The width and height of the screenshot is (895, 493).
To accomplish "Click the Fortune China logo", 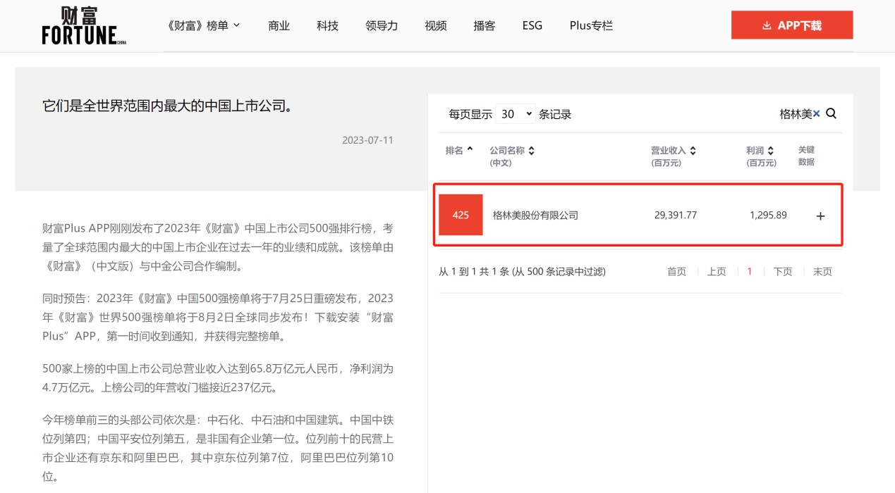I will click(x=84, y=26).
